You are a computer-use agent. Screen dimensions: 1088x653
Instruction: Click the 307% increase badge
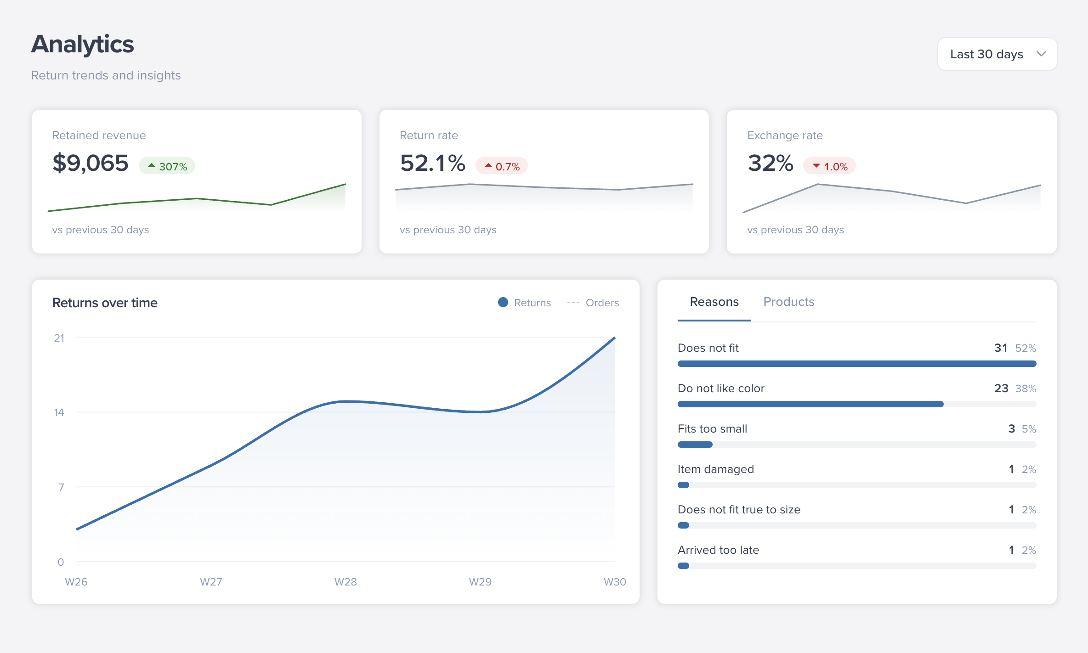[x=167, y=166]
